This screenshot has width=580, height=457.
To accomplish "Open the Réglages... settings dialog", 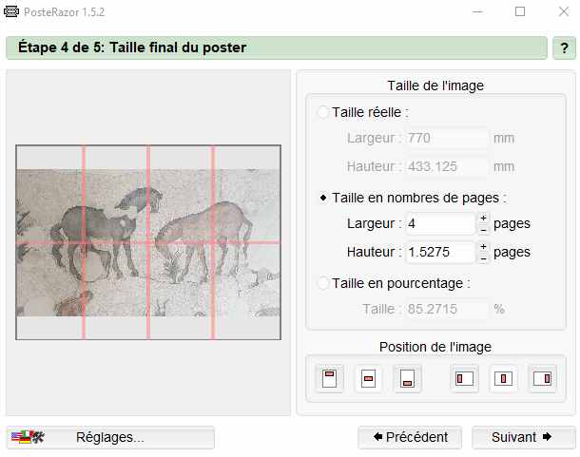I will click(x=110, y=437).
